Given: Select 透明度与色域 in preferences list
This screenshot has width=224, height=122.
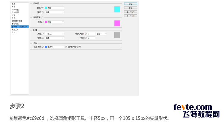Looking at the screenshot, I should click(17, 21).
